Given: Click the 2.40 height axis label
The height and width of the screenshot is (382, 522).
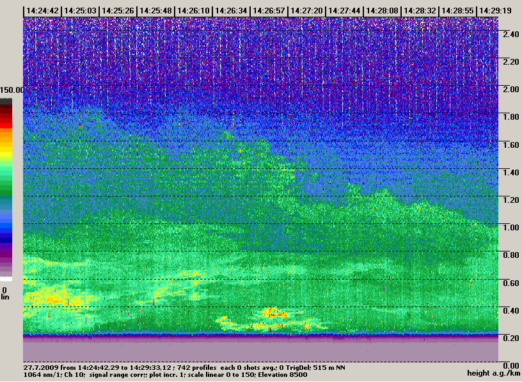Looking at the screenshot, I should tap(511, 35).
